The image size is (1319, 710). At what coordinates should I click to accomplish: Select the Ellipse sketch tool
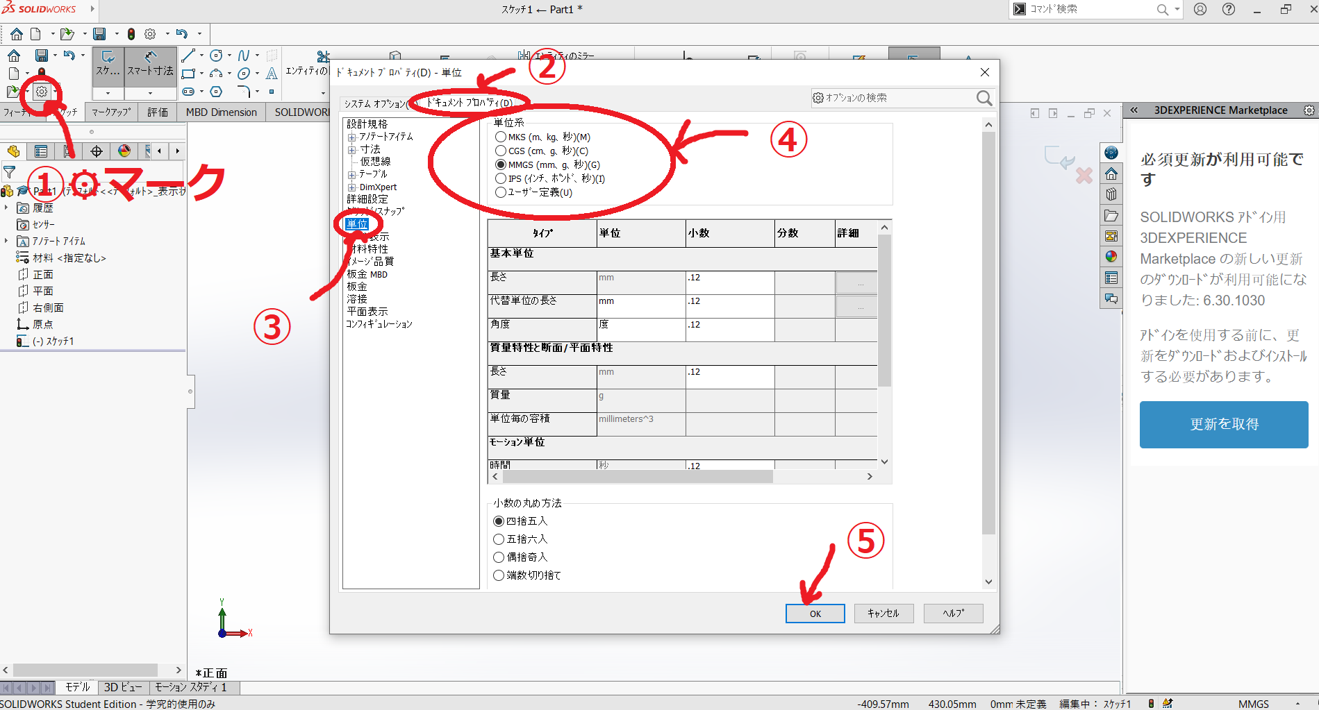(244, 74)
